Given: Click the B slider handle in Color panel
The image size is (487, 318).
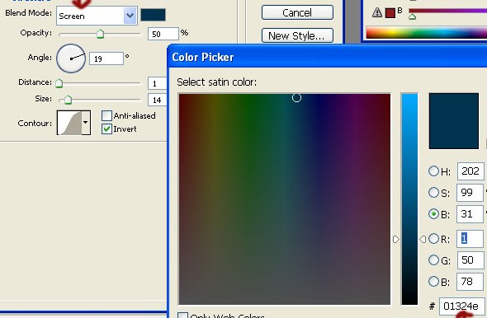Looking at the screenshot, I should click(x=412, y=16).
